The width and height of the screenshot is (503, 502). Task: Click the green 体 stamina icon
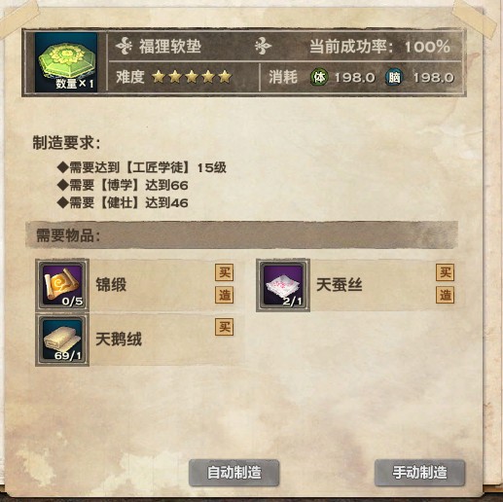click(x=319, y=77)
